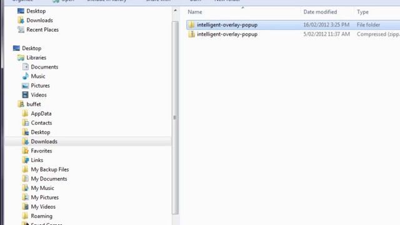The image size is (400, 225).
Task: Select My Documents in the tree
Action: point(49,179)
